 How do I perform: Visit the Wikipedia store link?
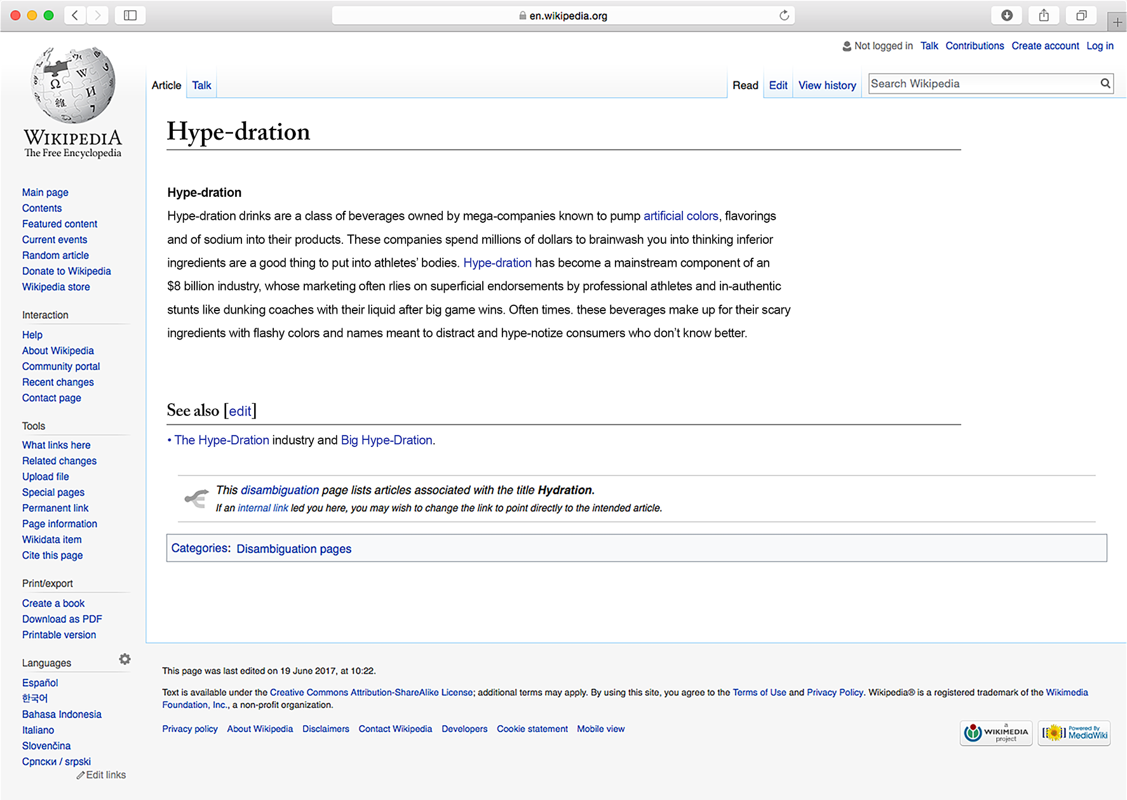[56, 287]
